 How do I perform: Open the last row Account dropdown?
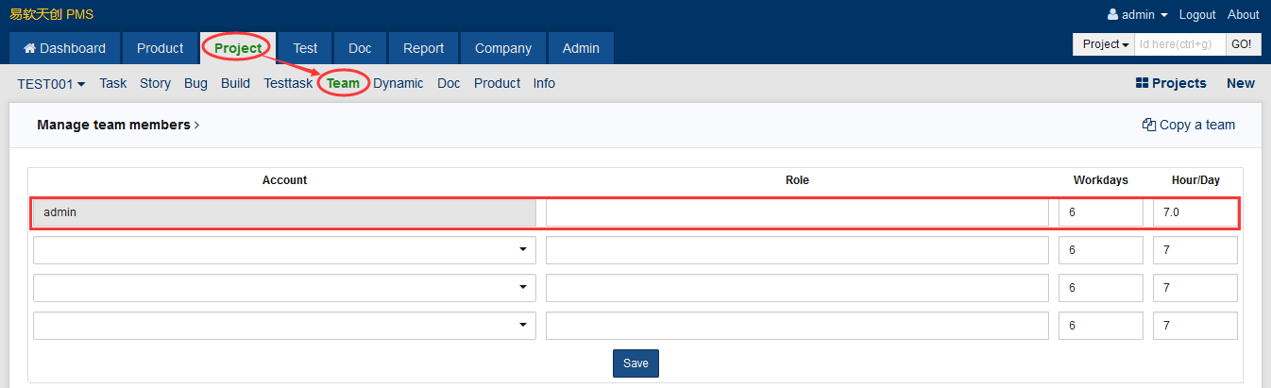point(284,326)
